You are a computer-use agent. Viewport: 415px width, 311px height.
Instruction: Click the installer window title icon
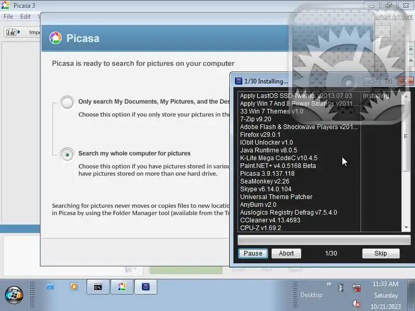click(239, 81)
